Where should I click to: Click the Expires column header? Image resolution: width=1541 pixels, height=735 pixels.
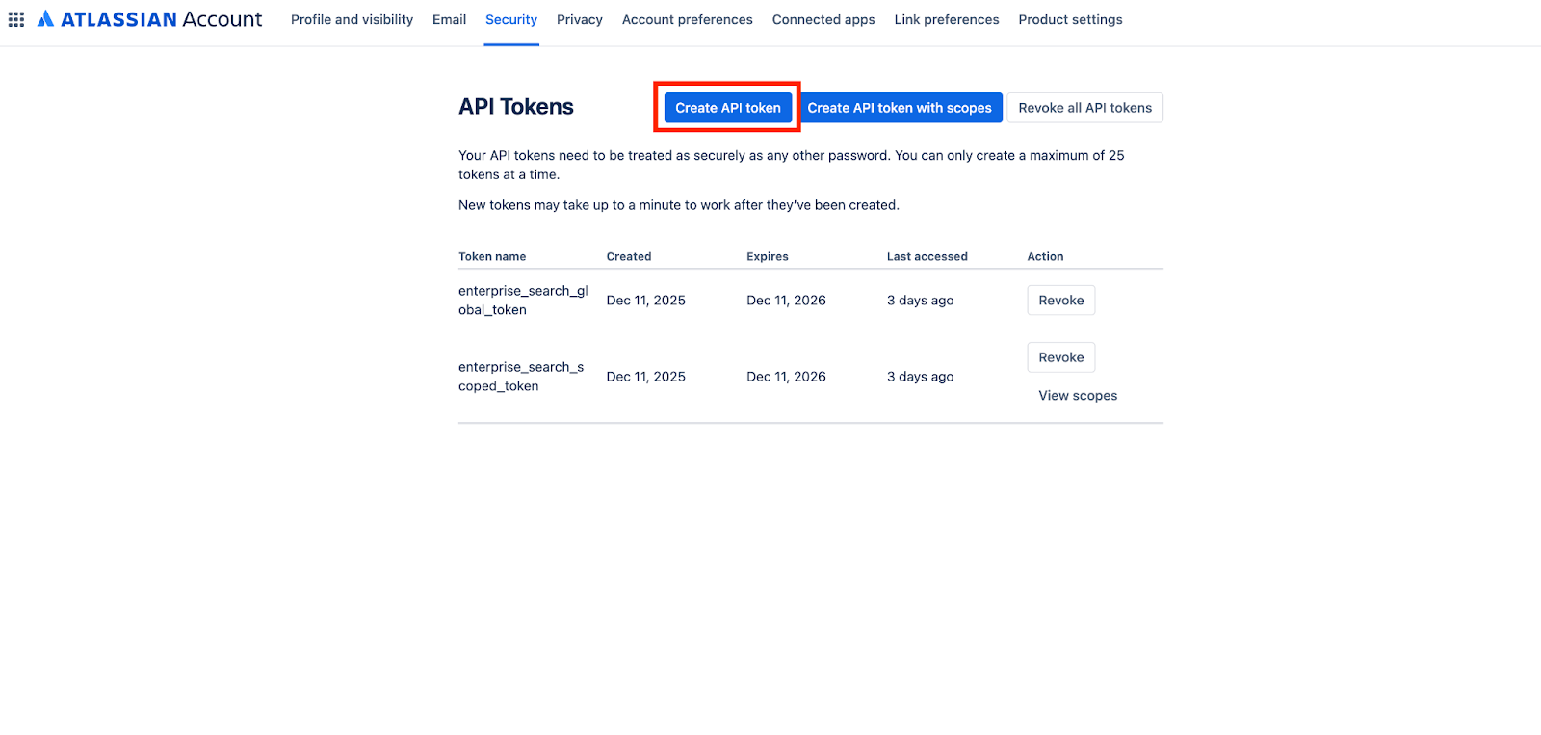point(768,256)
